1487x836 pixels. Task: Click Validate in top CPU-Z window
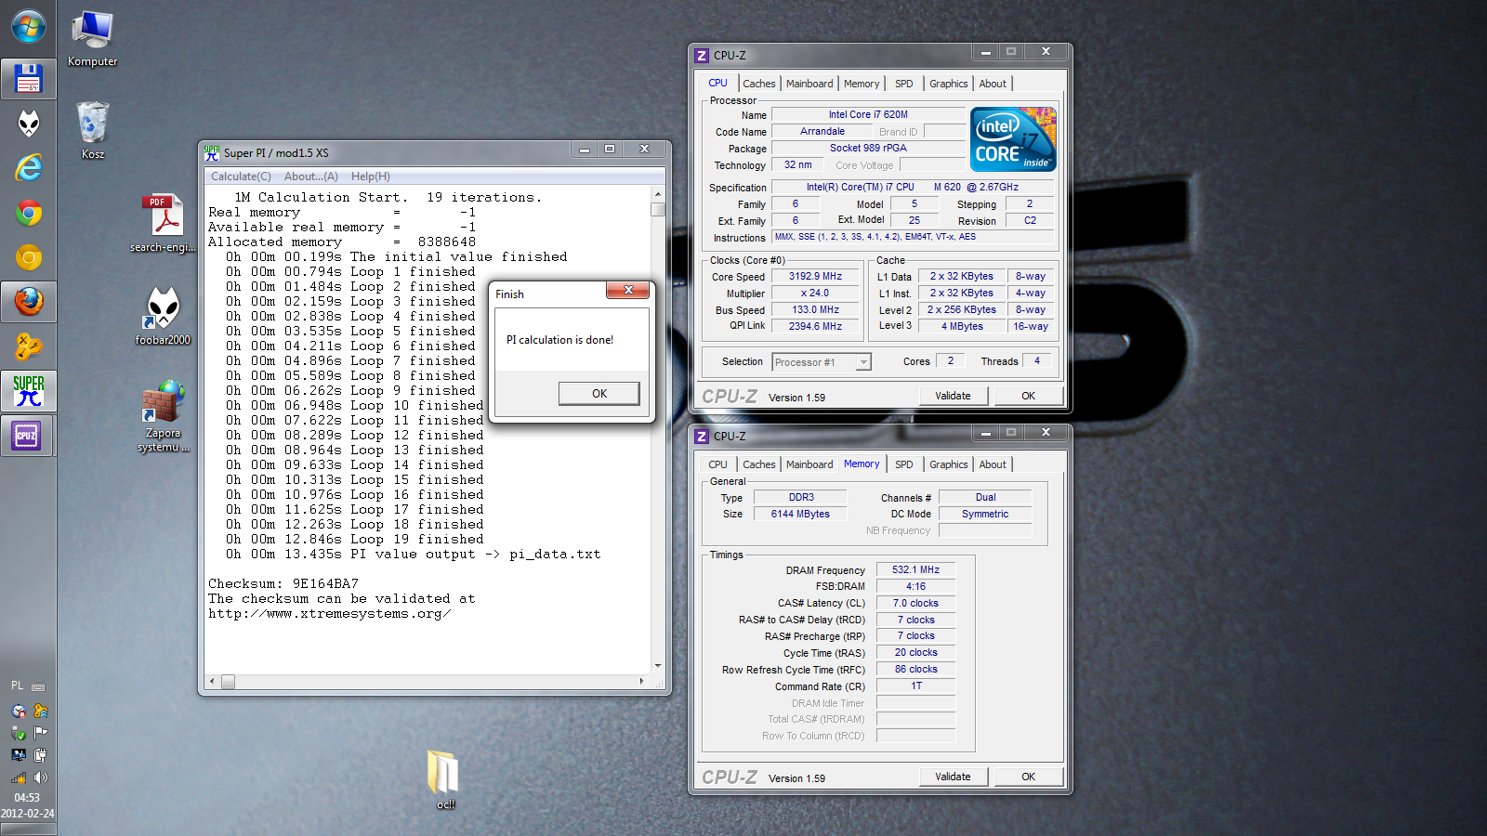(x=953, y=396)
